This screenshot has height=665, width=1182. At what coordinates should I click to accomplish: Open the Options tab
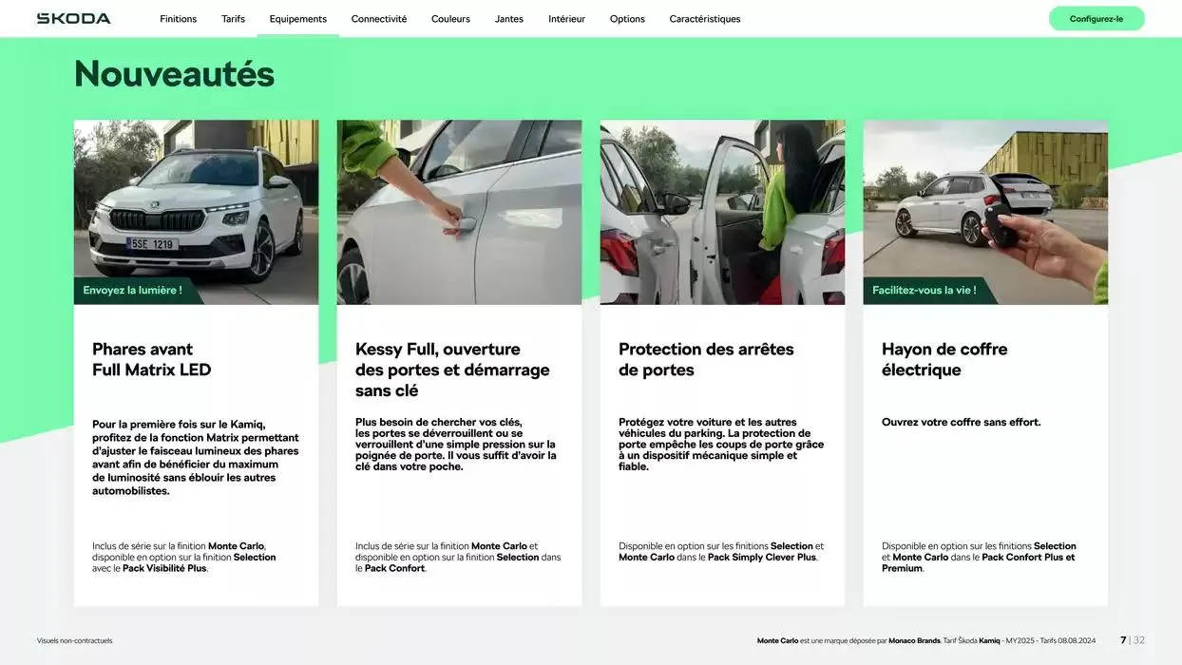point(627,19)
